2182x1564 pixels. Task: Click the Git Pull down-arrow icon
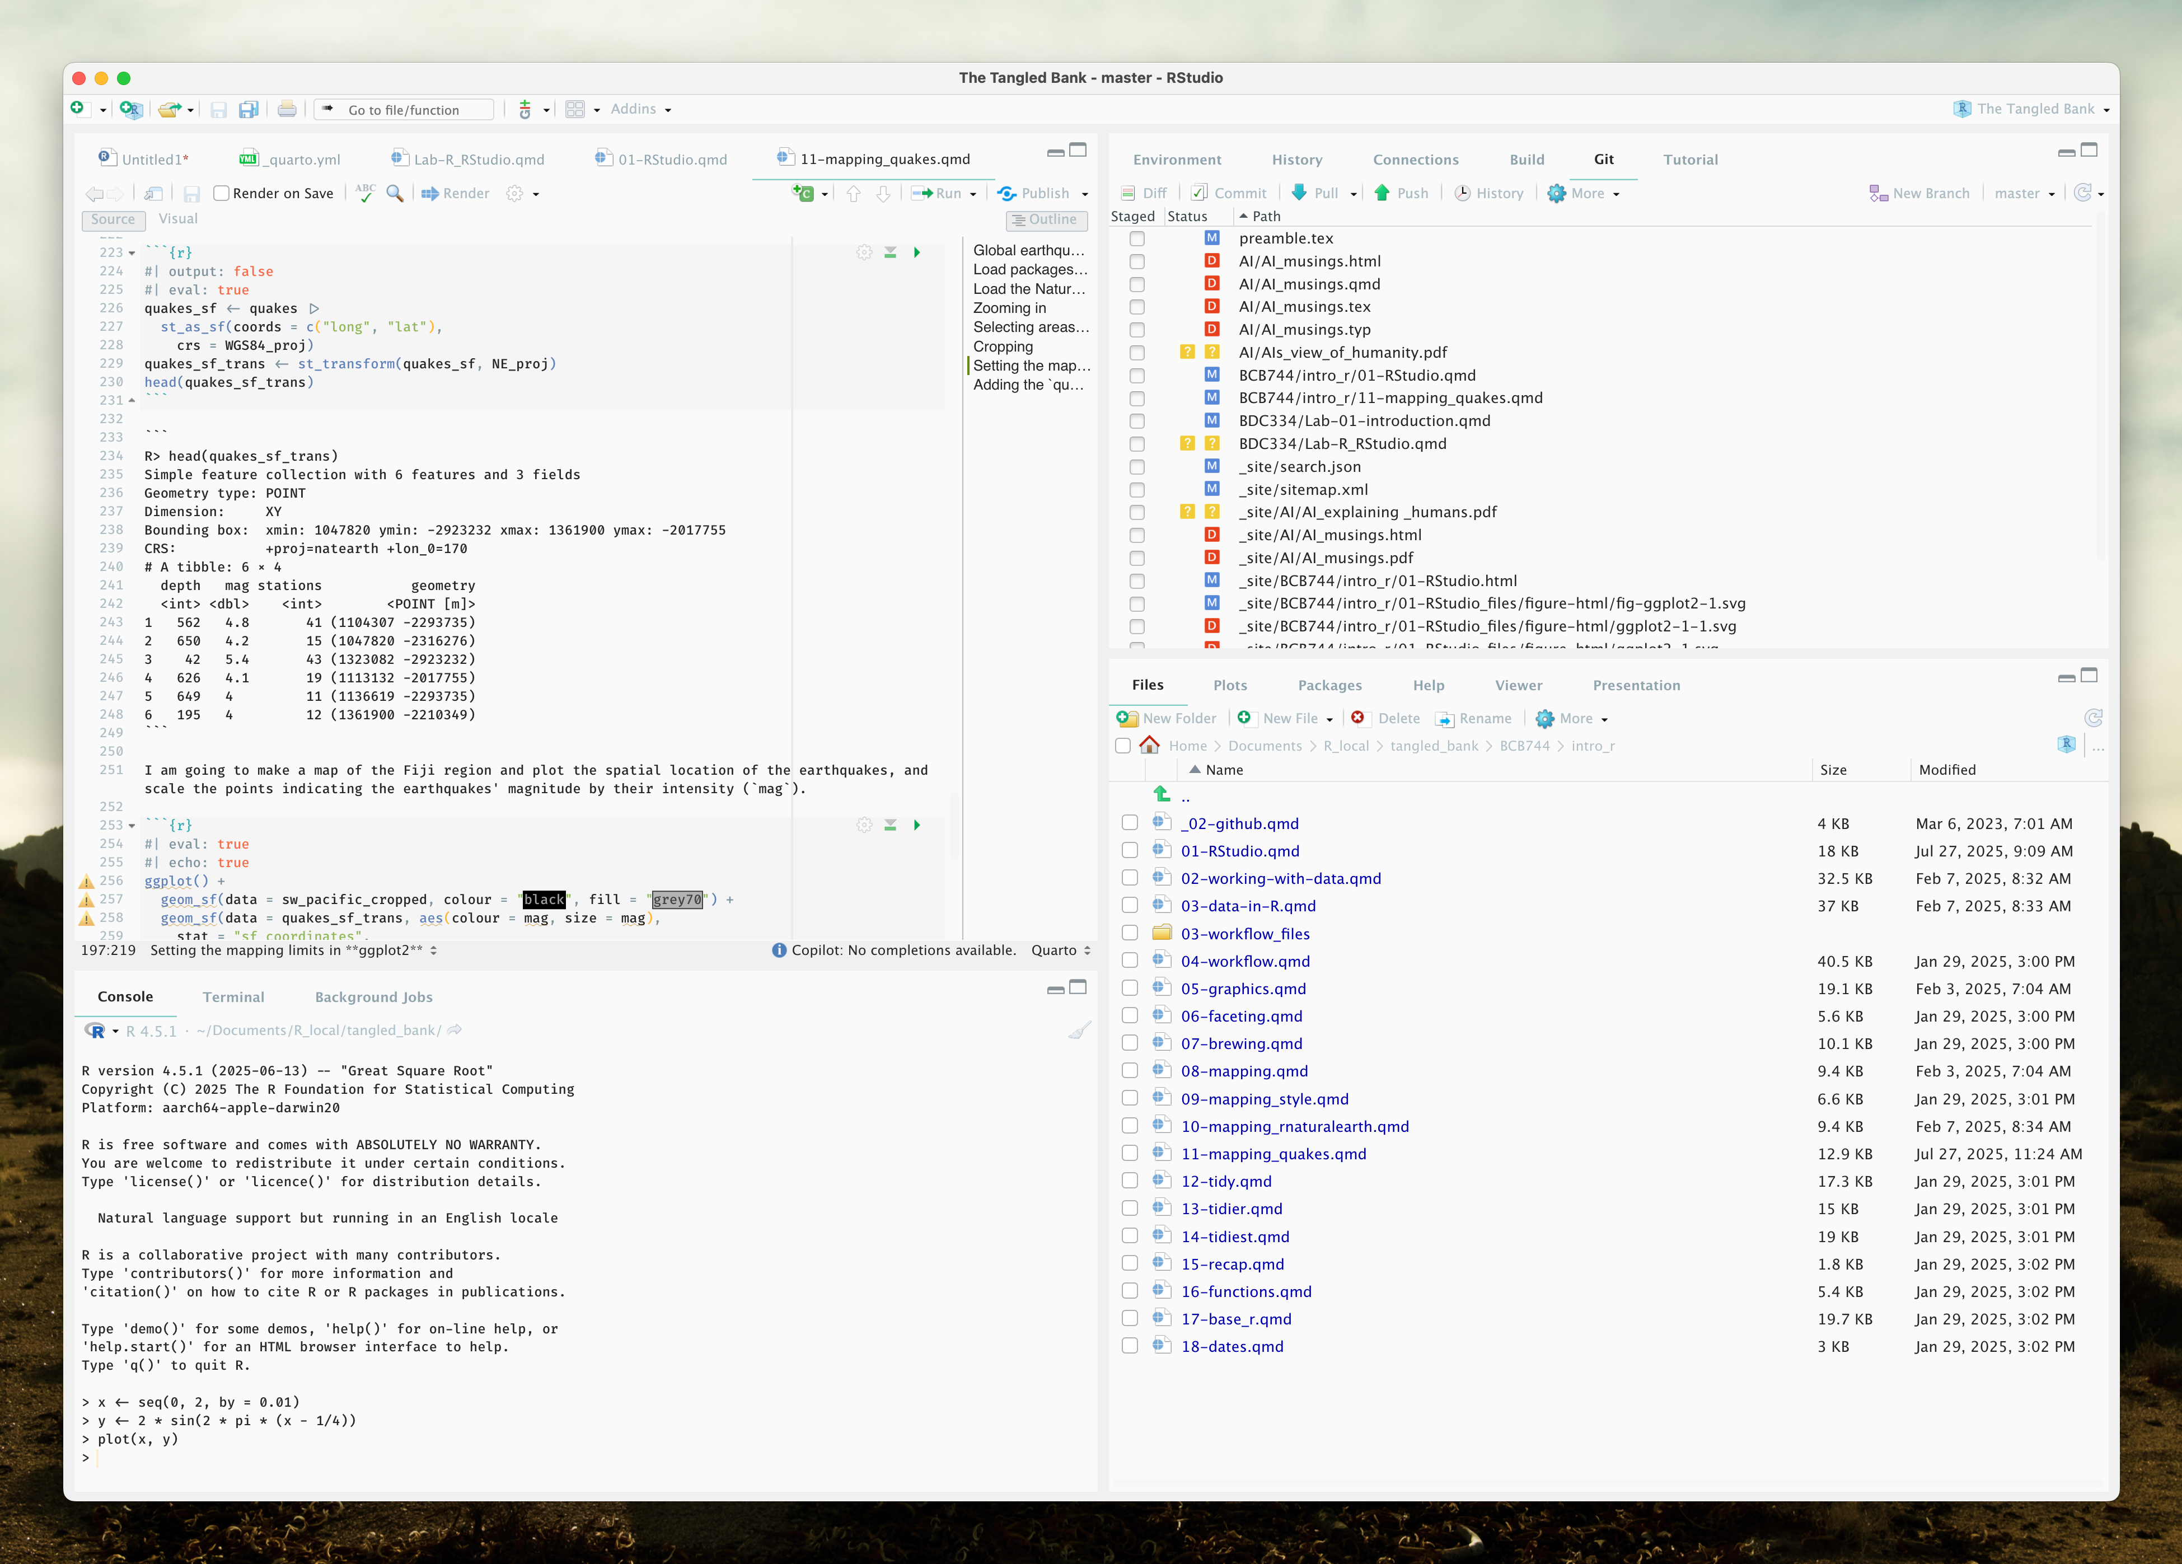tap(1299, 193)
